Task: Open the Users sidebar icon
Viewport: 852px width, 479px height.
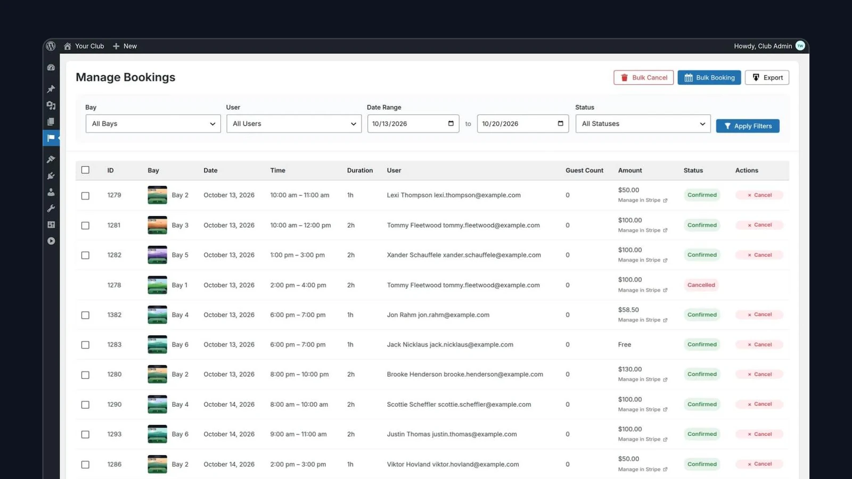Action: tap(51, 192)
